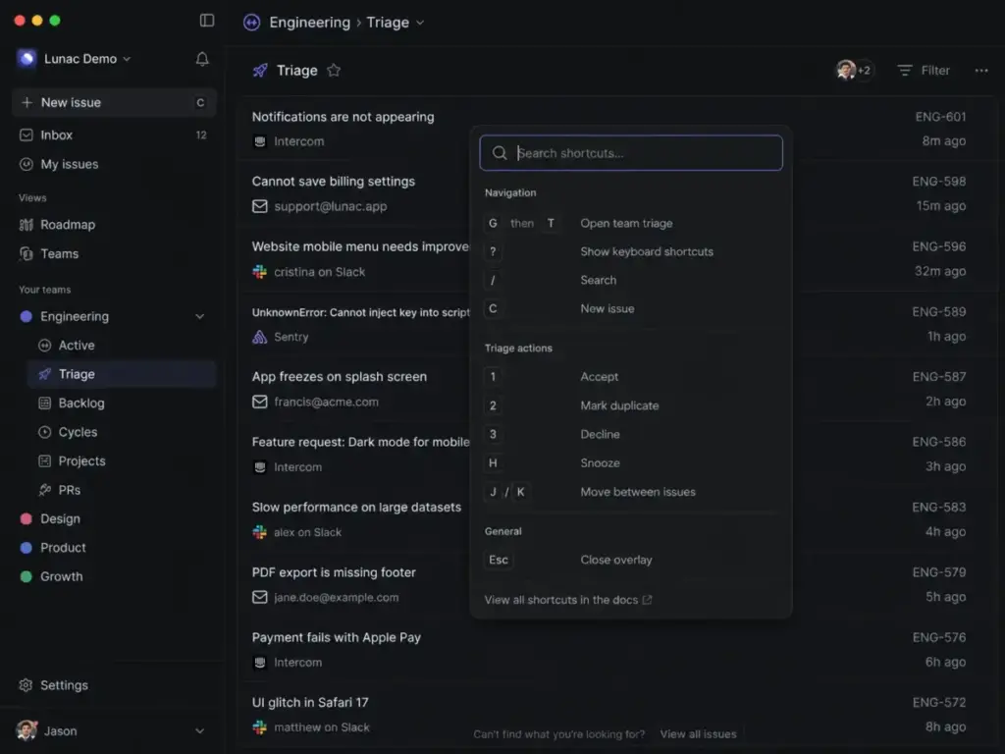The image size is (1005, 754).
Task: Select the Accept triage shortcut row
Action: [631, 377]
